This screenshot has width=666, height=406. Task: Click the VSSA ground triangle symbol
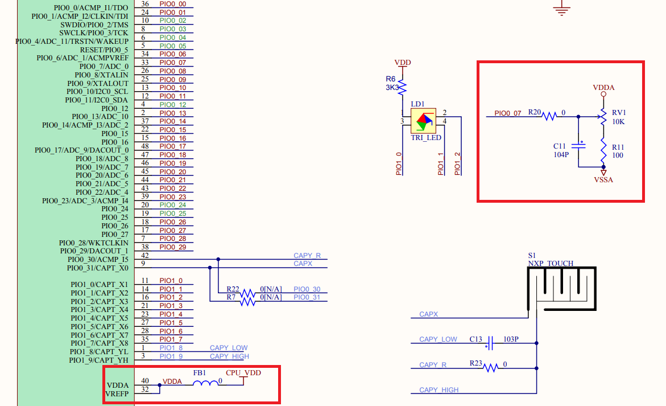(603, 173)
